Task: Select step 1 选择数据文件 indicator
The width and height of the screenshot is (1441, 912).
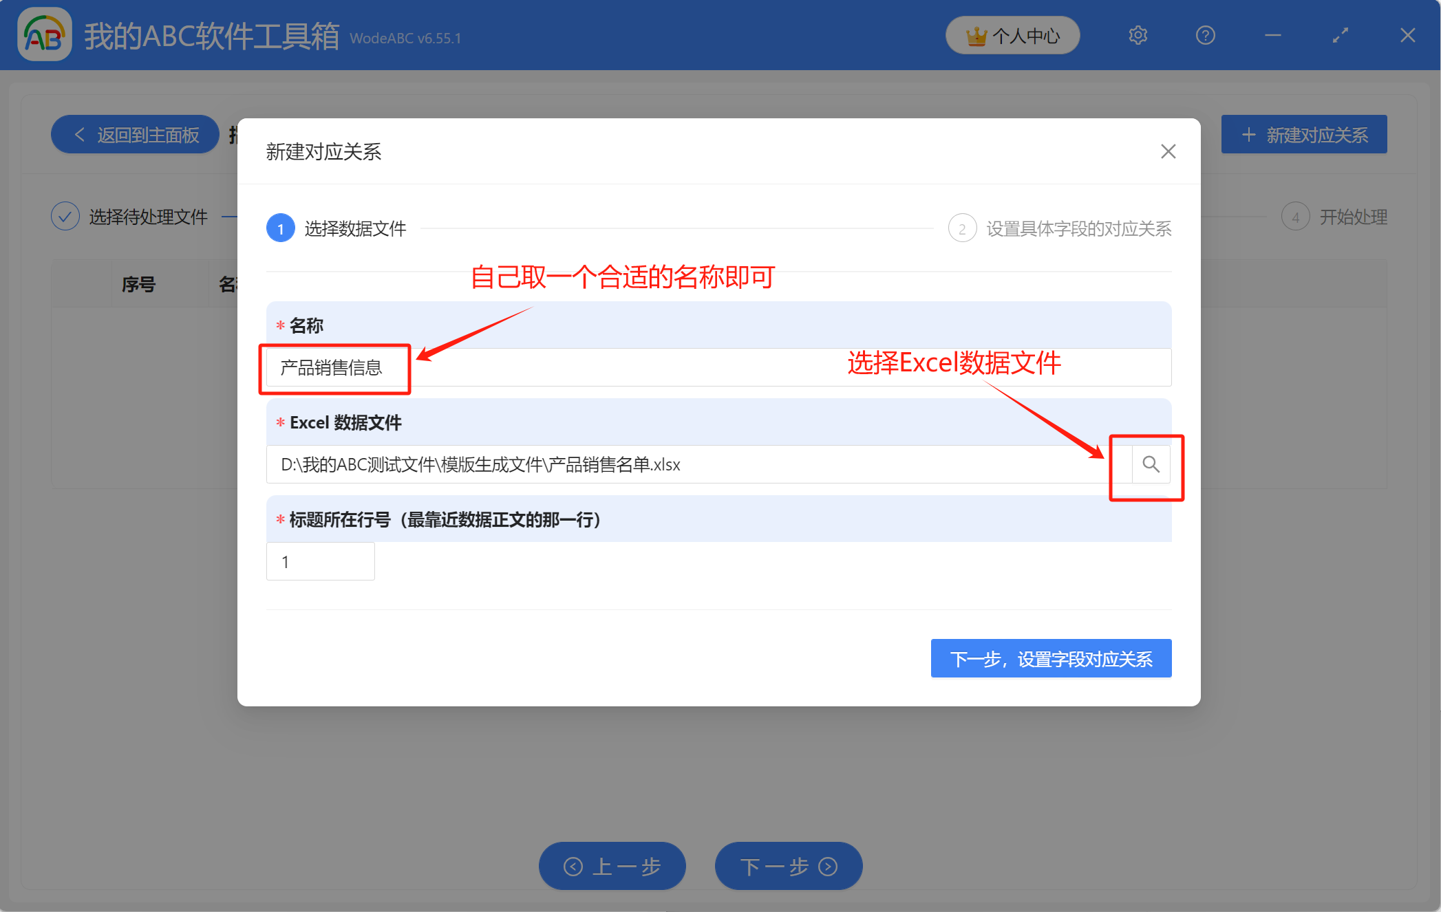Action: [281, 228]
